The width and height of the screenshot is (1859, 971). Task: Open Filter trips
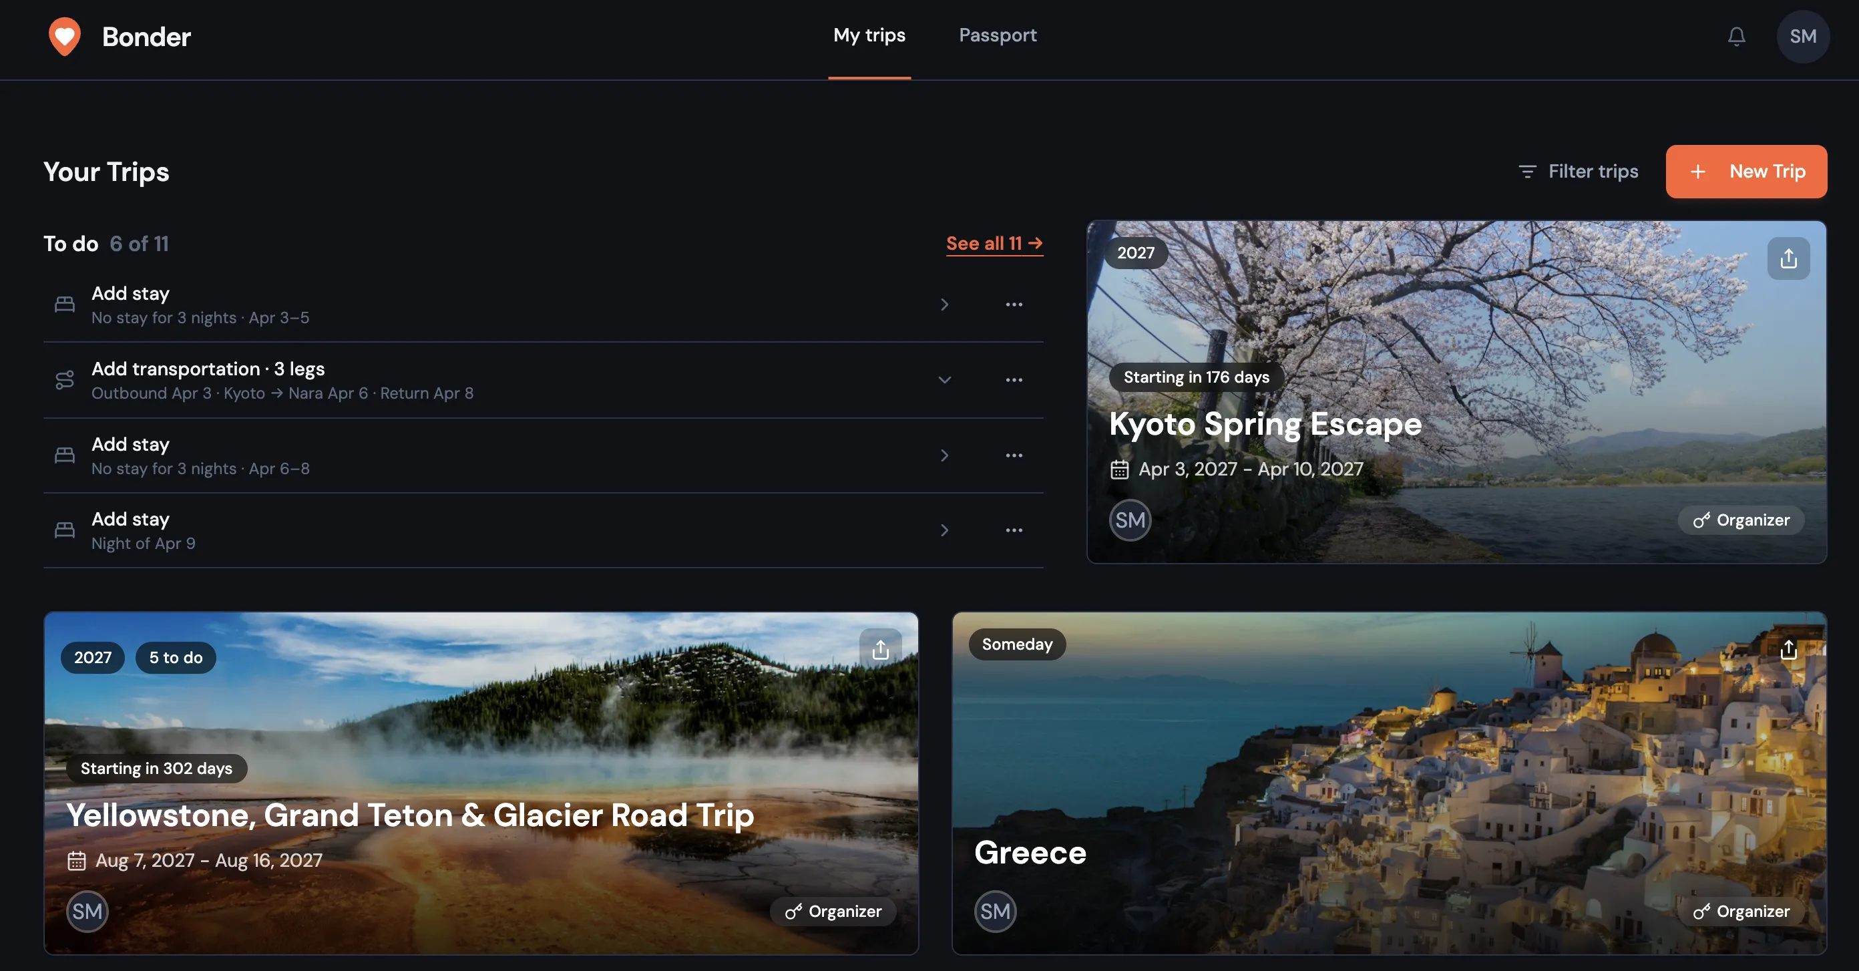coord(1579,171)
